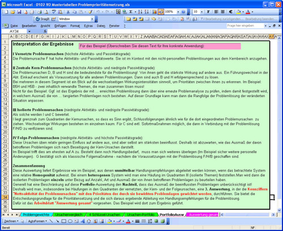Expand the font color dropdown arrow in the formatting toolbar

[252, 12]
